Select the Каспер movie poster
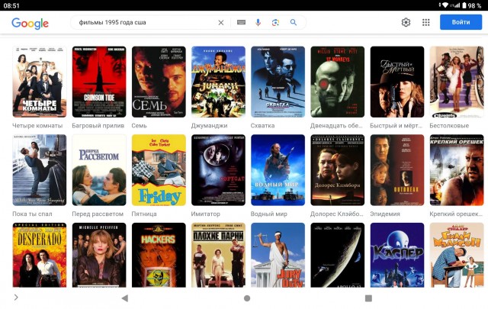Image resolution: width=488 pixels, height=309 pixels. [397, 255]
